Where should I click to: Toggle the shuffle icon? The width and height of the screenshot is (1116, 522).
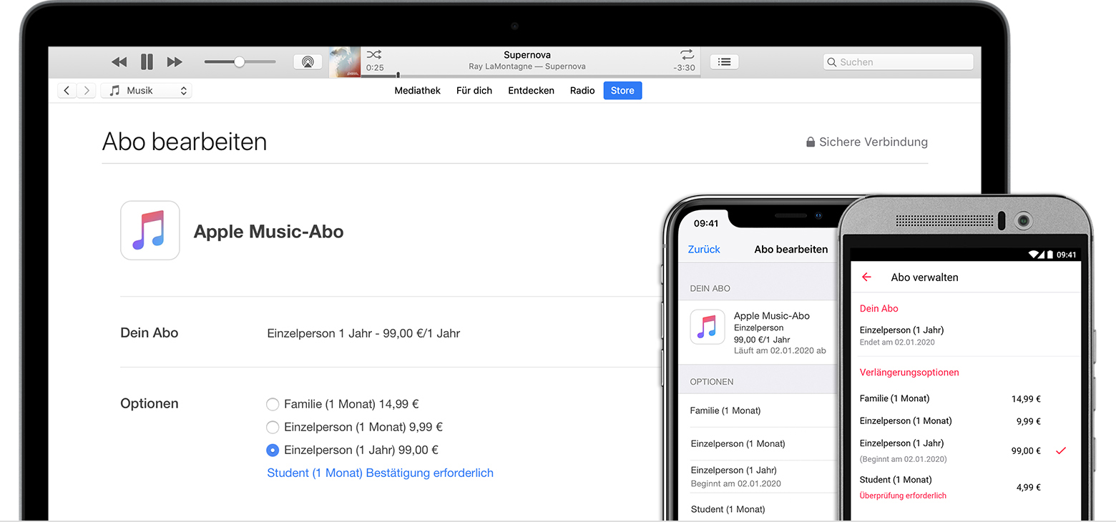374,54
